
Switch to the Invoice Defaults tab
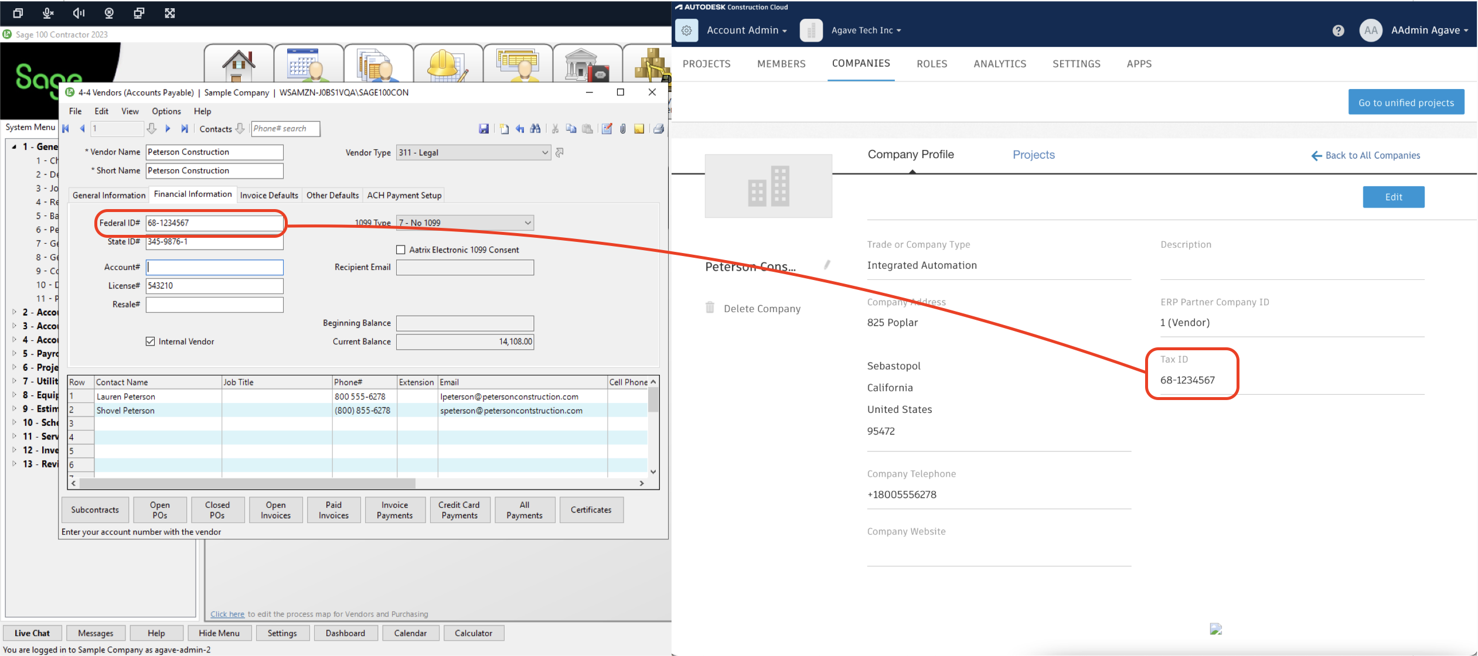click(269, 195)
